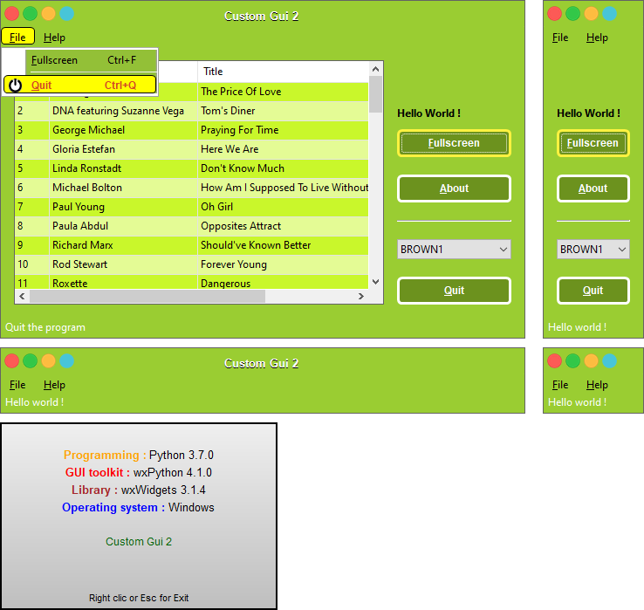Click the song list's vertical scrollbar up arrow
The width and height of the screenshot is (644, 610).
pyautogui.click(x=375, y=68)
